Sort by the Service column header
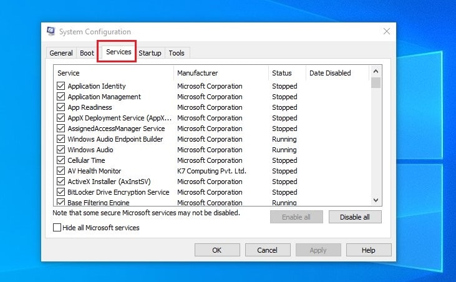This screenshot has height=282, width=456. coord(114,73)
